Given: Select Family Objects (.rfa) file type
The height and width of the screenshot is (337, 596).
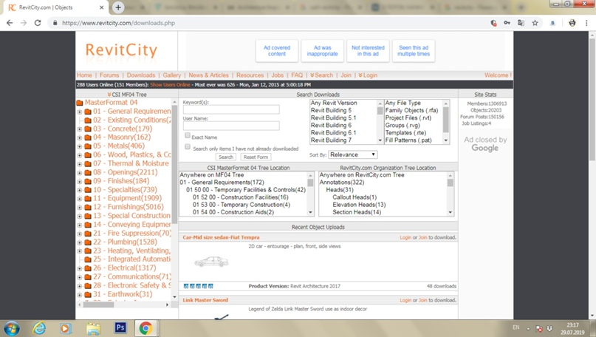Looking at the screenshot, I should coord(411,110).
